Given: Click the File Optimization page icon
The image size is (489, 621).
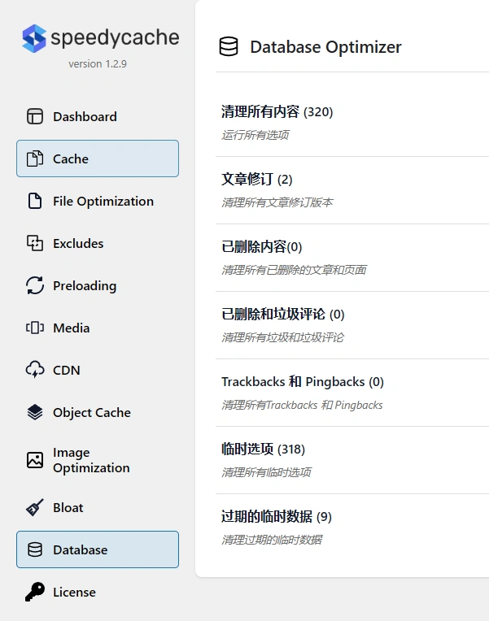Looking at the screenshot, I should pos(35,201).
